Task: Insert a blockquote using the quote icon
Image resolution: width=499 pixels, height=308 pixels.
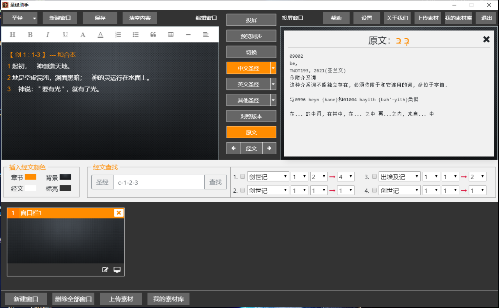Action: 153,35
